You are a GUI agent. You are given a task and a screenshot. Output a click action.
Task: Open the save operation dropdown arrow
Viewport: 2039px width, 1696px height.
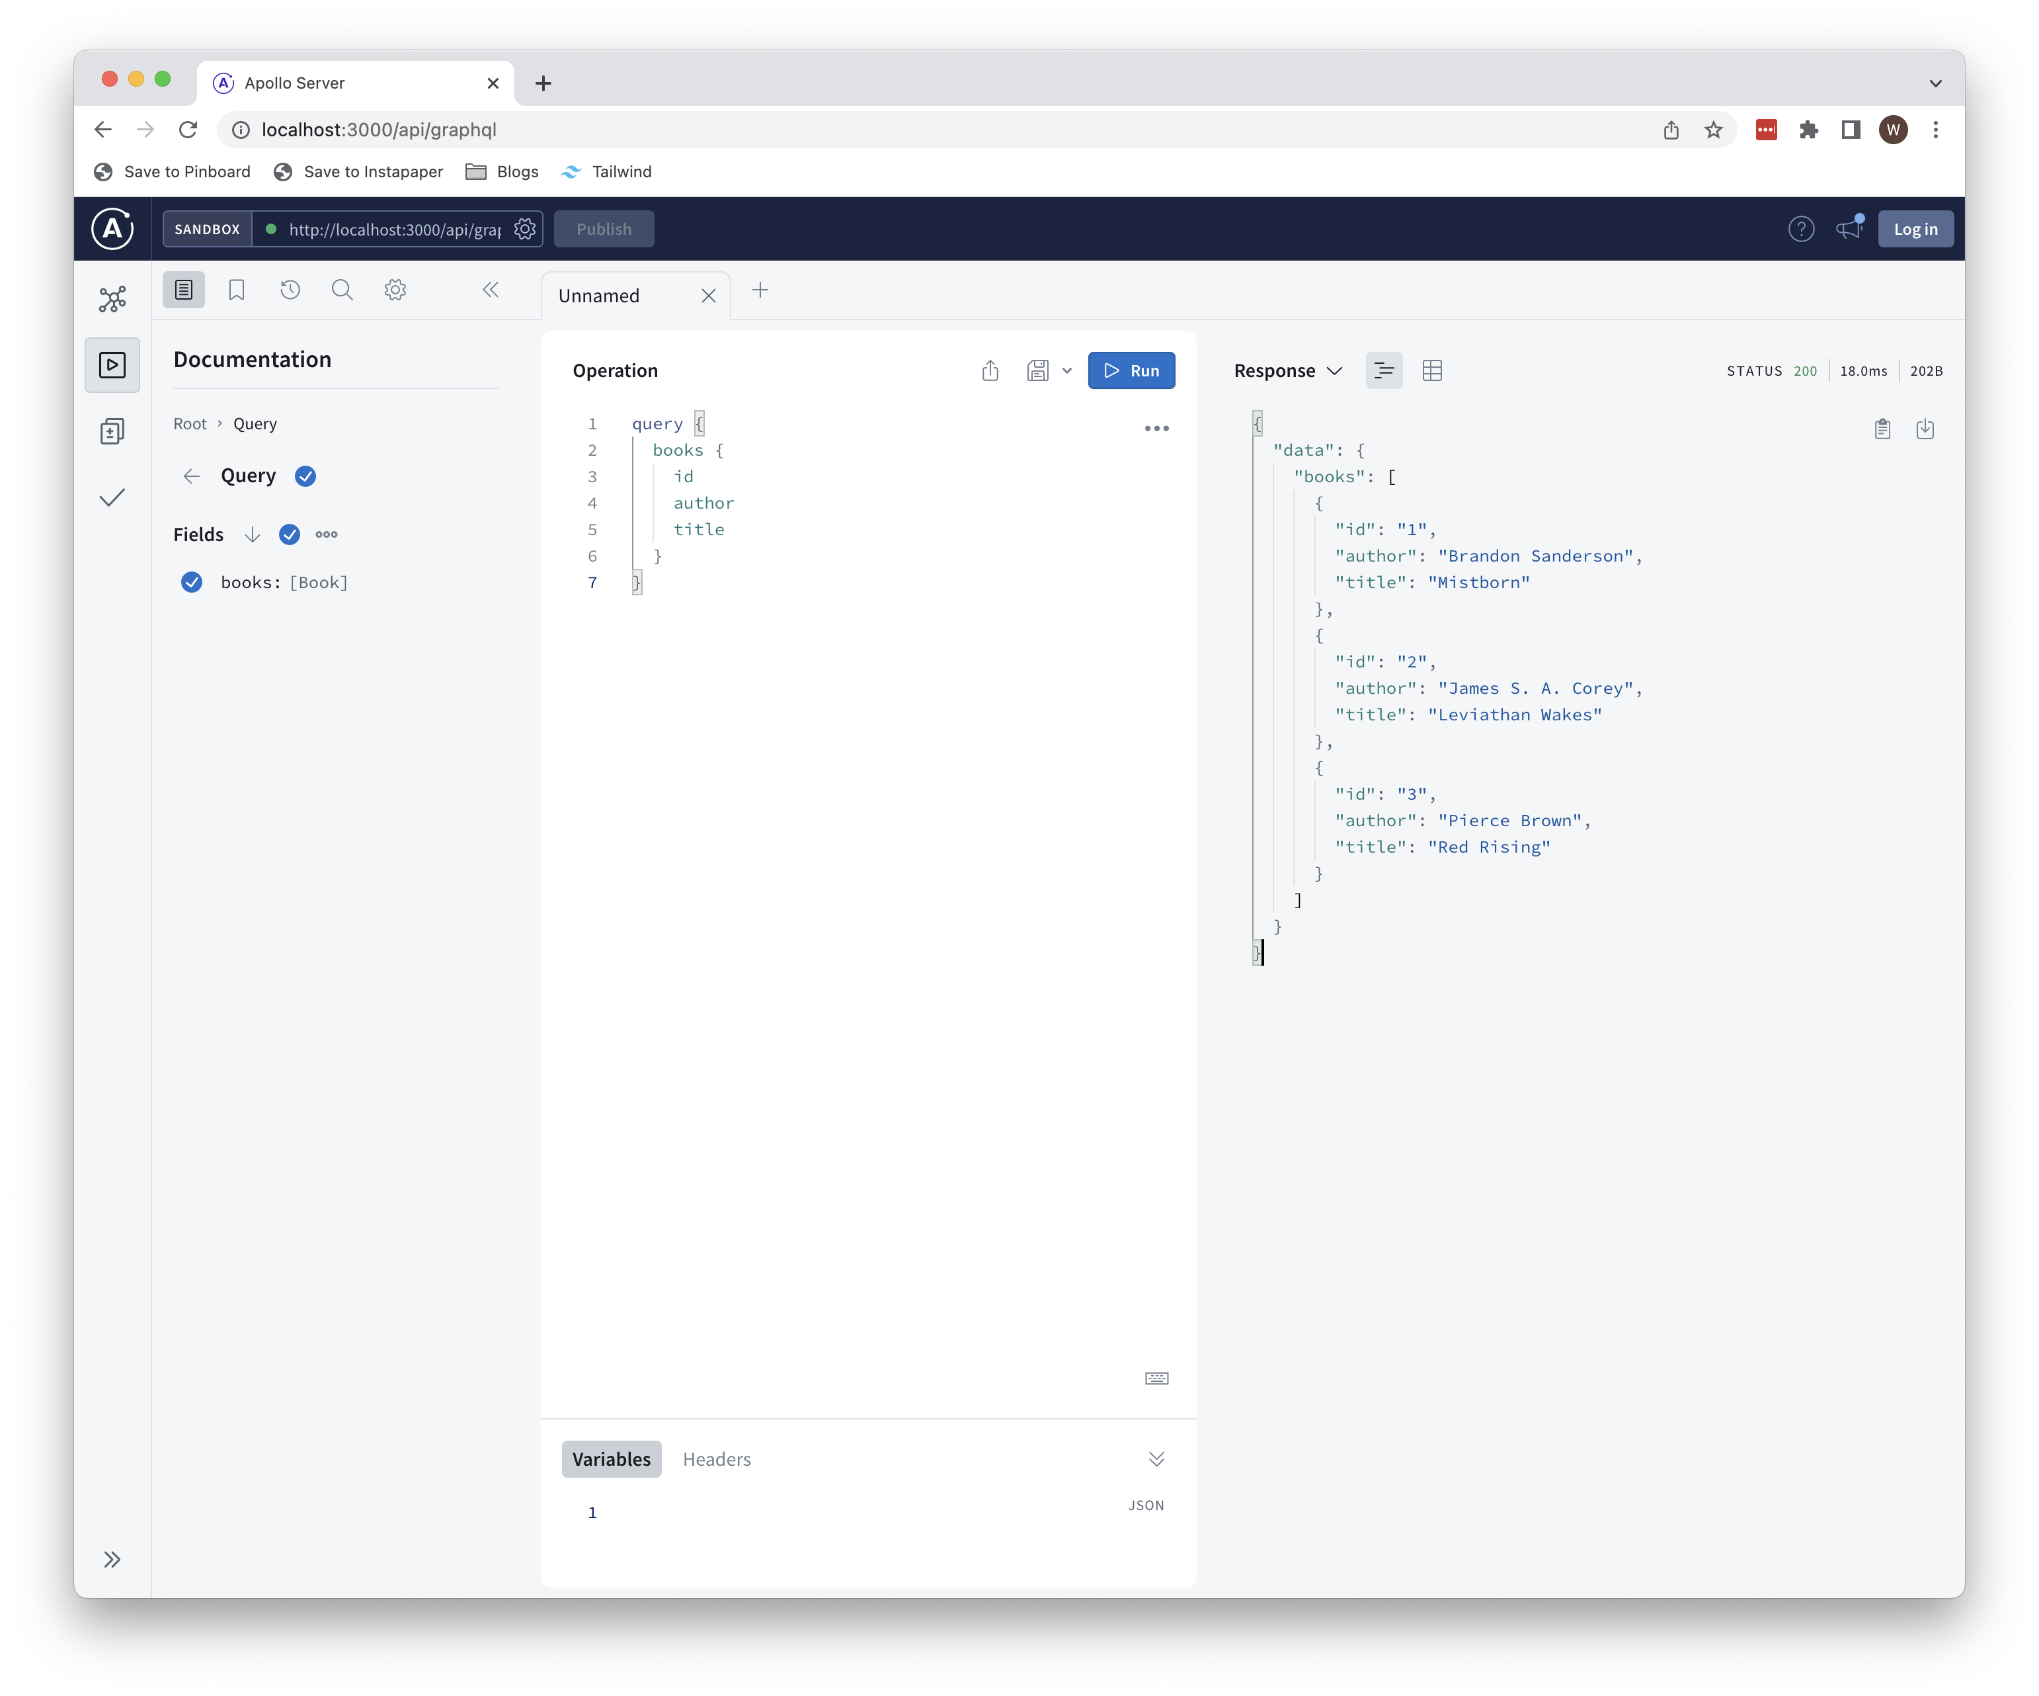pos(1066,370)
